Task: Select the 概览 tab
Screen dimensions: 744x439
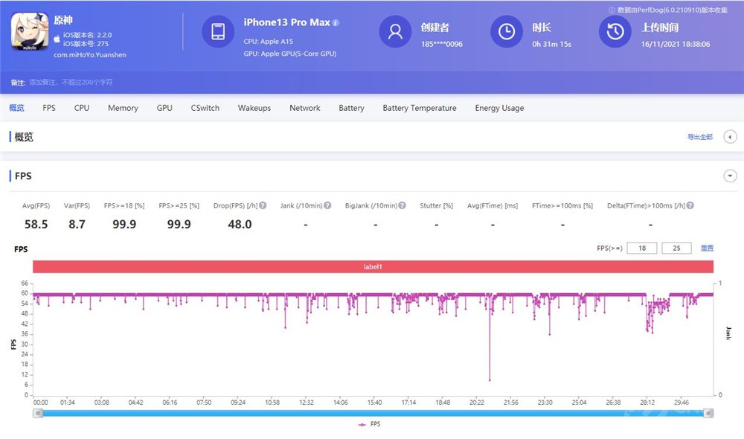Action: [x=16, y=108]
